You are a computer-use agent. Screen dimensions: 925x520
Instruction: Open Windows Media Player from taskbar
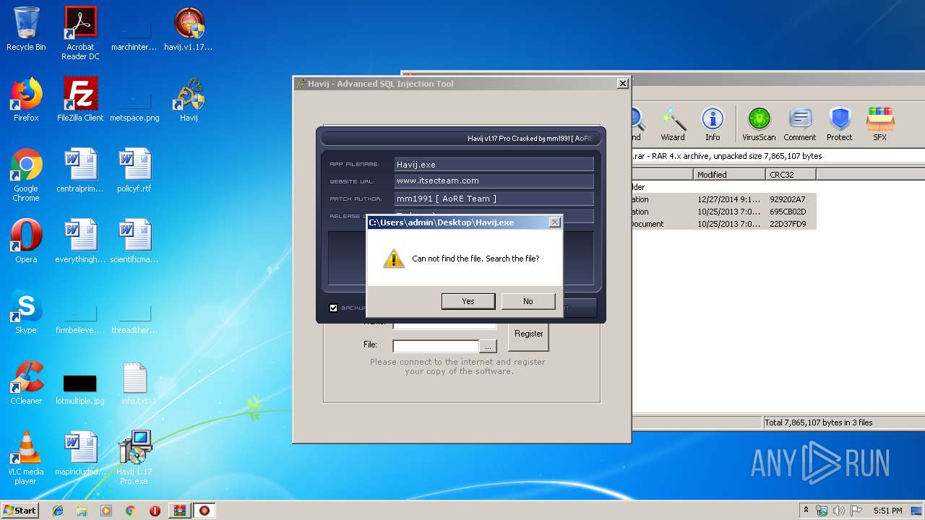(x=106, y=511)
